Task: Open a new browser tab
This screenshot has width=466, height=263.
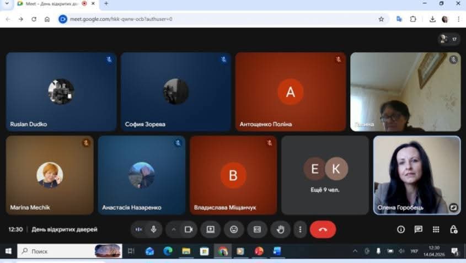Action: coord(106,3)
